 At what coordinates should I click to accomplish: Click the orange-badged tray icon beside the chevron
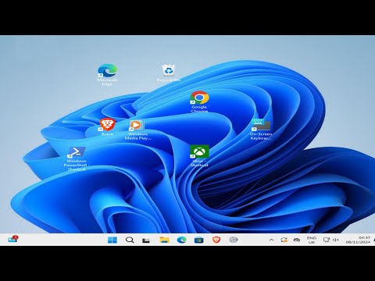[284, 240]
